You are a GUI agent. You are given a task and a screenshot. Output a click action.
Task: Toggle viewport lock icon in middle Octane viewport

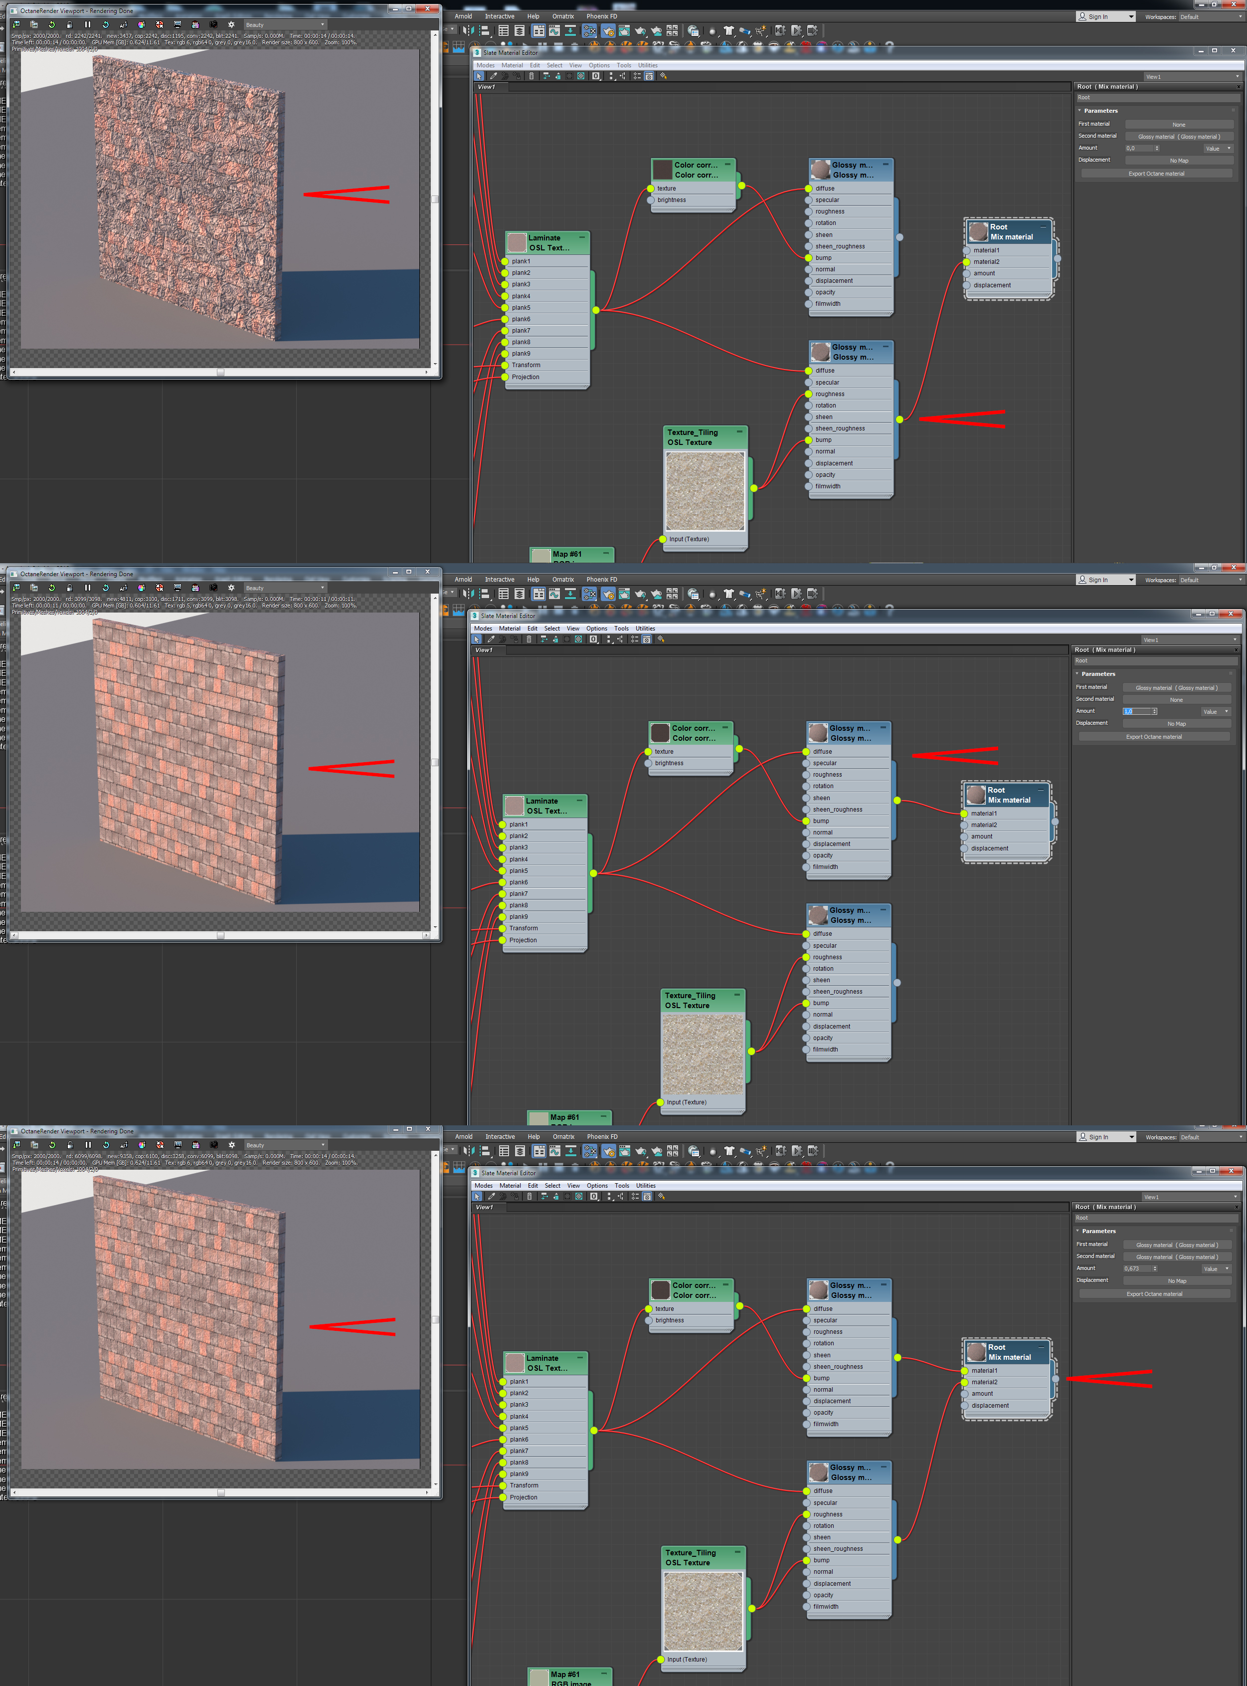click(69, 588)
